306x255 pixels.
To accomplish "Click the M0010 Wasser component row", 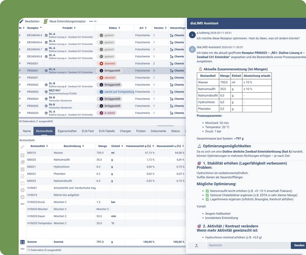I will tap(106, 153).
